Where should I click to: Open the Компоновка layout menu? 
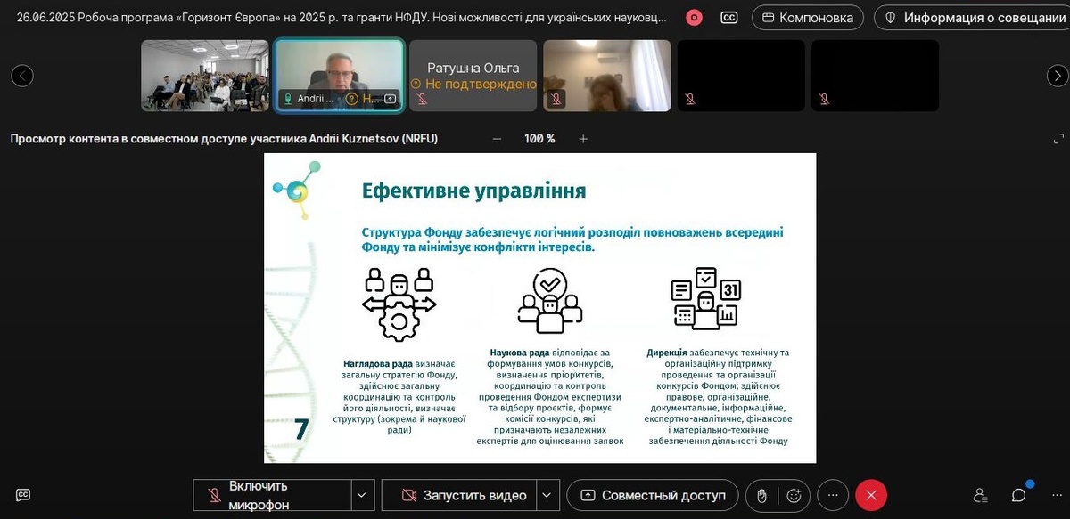808,18
